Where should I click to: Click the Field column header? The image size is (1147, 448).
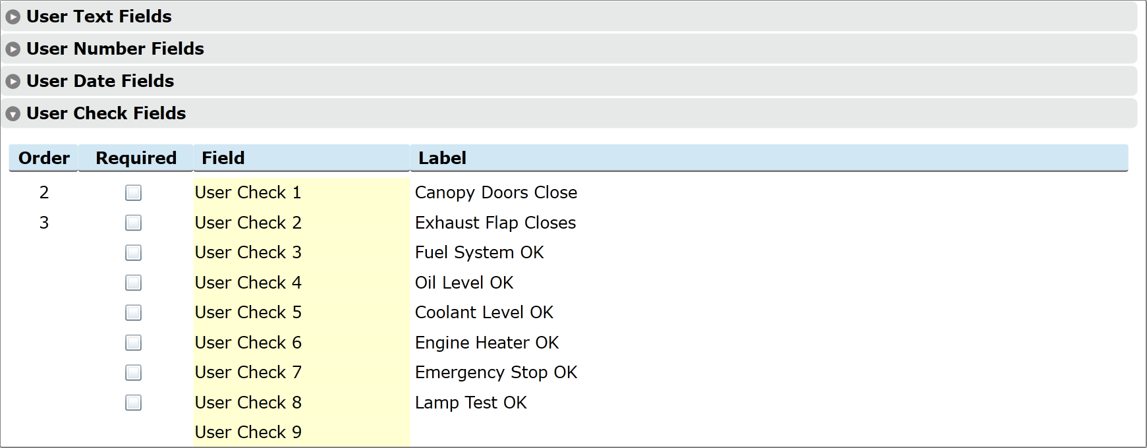223,158
